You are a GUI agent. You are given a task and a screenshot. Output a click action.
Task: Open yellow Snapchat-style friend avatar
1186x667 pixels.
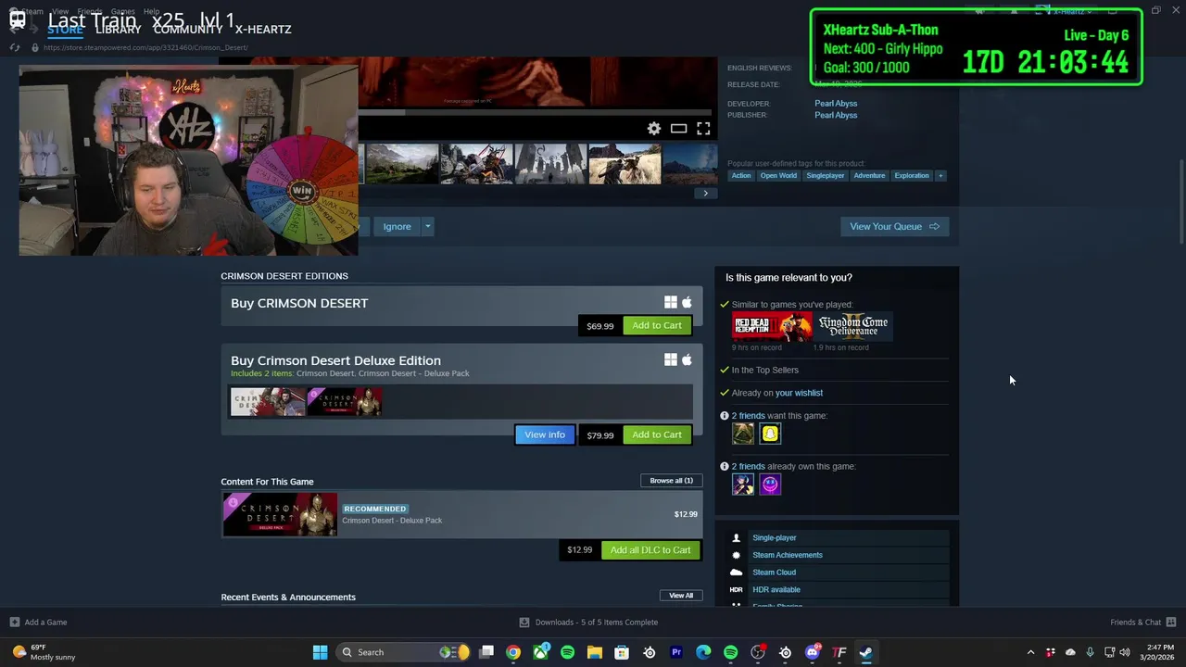point(770,434)
